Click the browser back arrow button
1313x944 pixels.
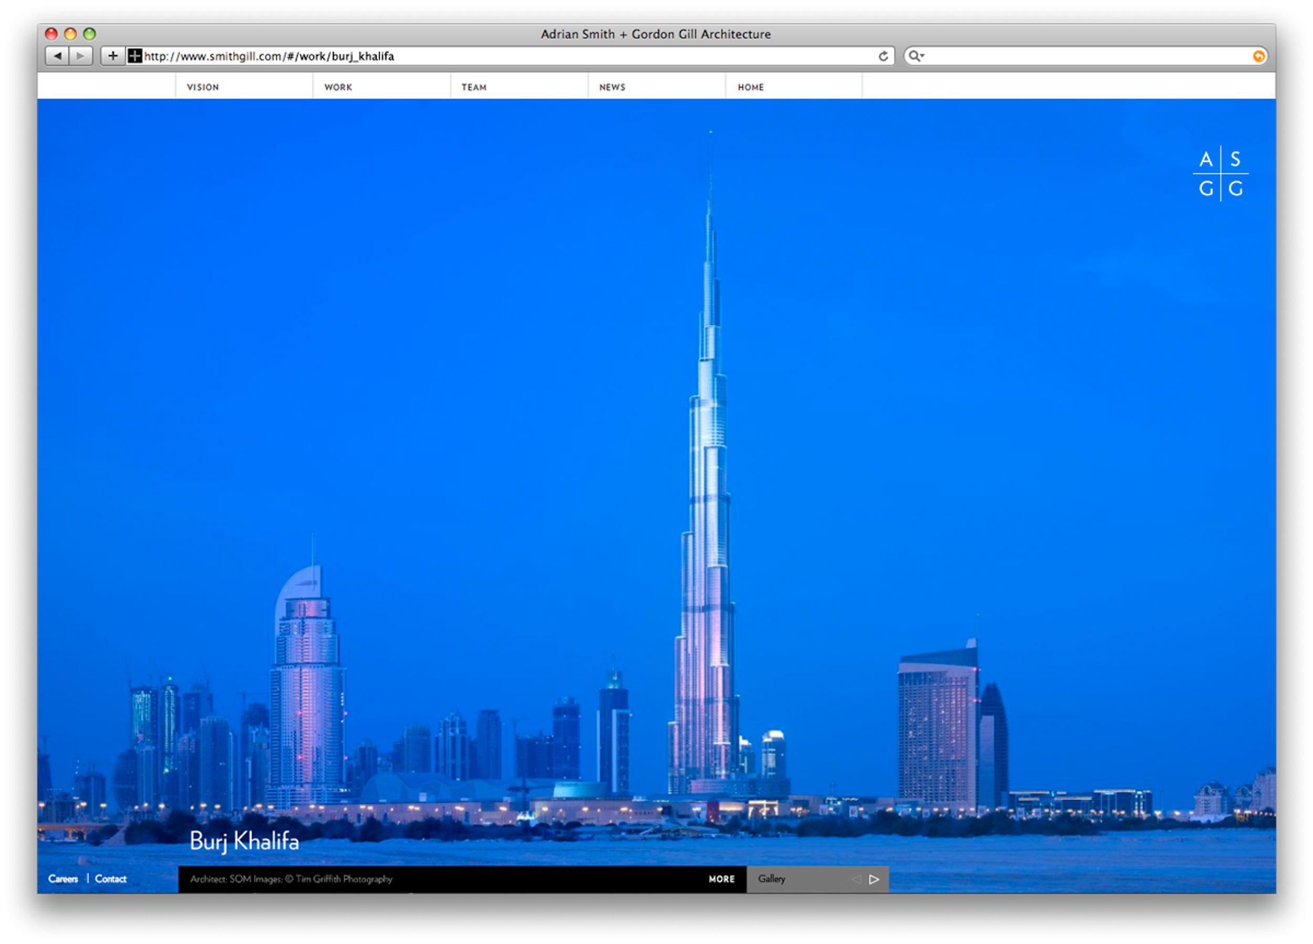coord(57,56)
